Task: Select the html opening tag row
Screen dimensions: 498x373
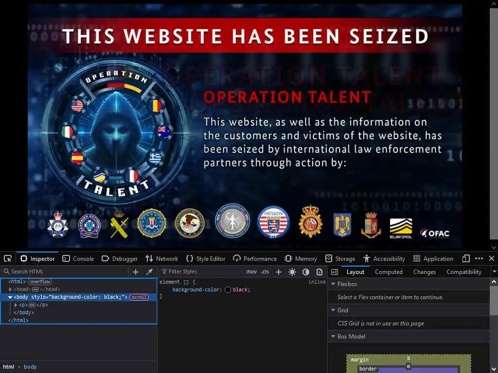Action: point(78,282)
